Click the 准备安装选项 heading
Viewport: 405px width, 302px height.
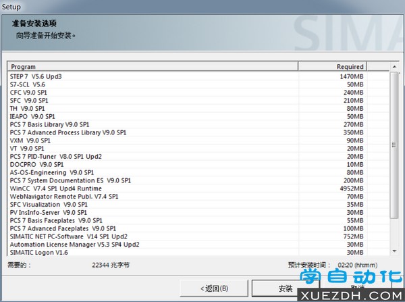(34, 24)
